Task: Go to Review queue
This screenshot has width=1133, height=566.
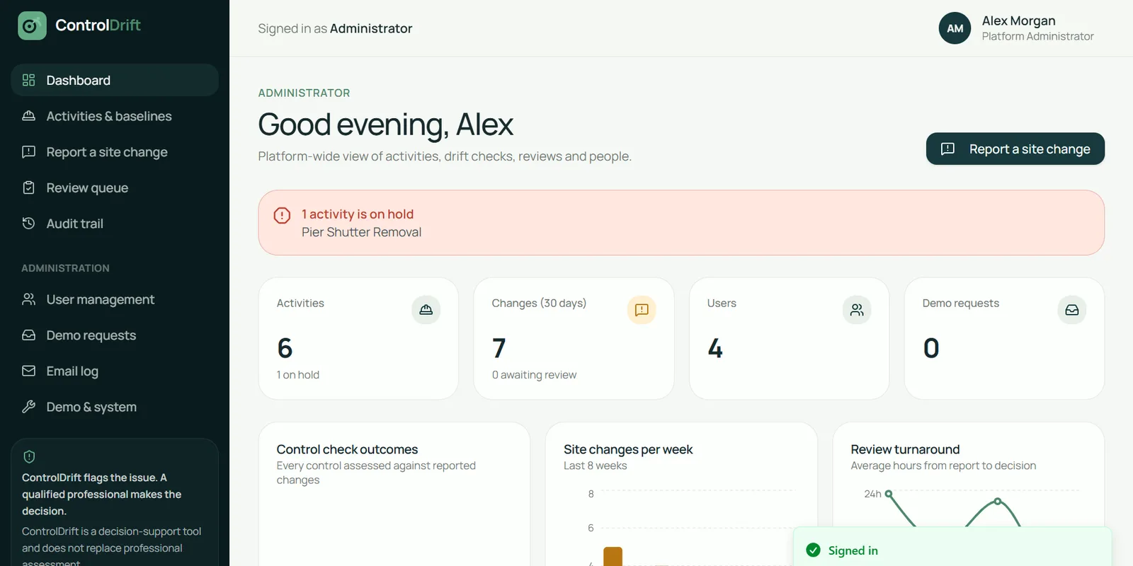Action: [115, 187]
